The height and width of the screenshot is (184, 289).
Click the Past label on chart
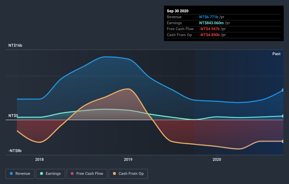point(276,54)
